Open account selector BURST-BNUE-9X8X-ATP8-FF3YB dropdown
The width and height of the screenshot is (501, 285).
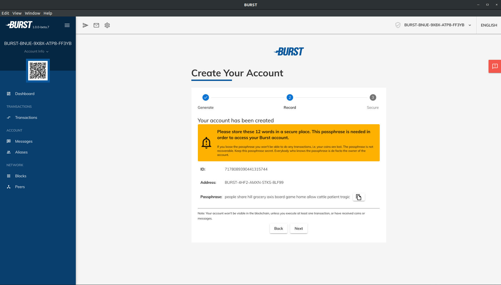[x=437, y=25]
